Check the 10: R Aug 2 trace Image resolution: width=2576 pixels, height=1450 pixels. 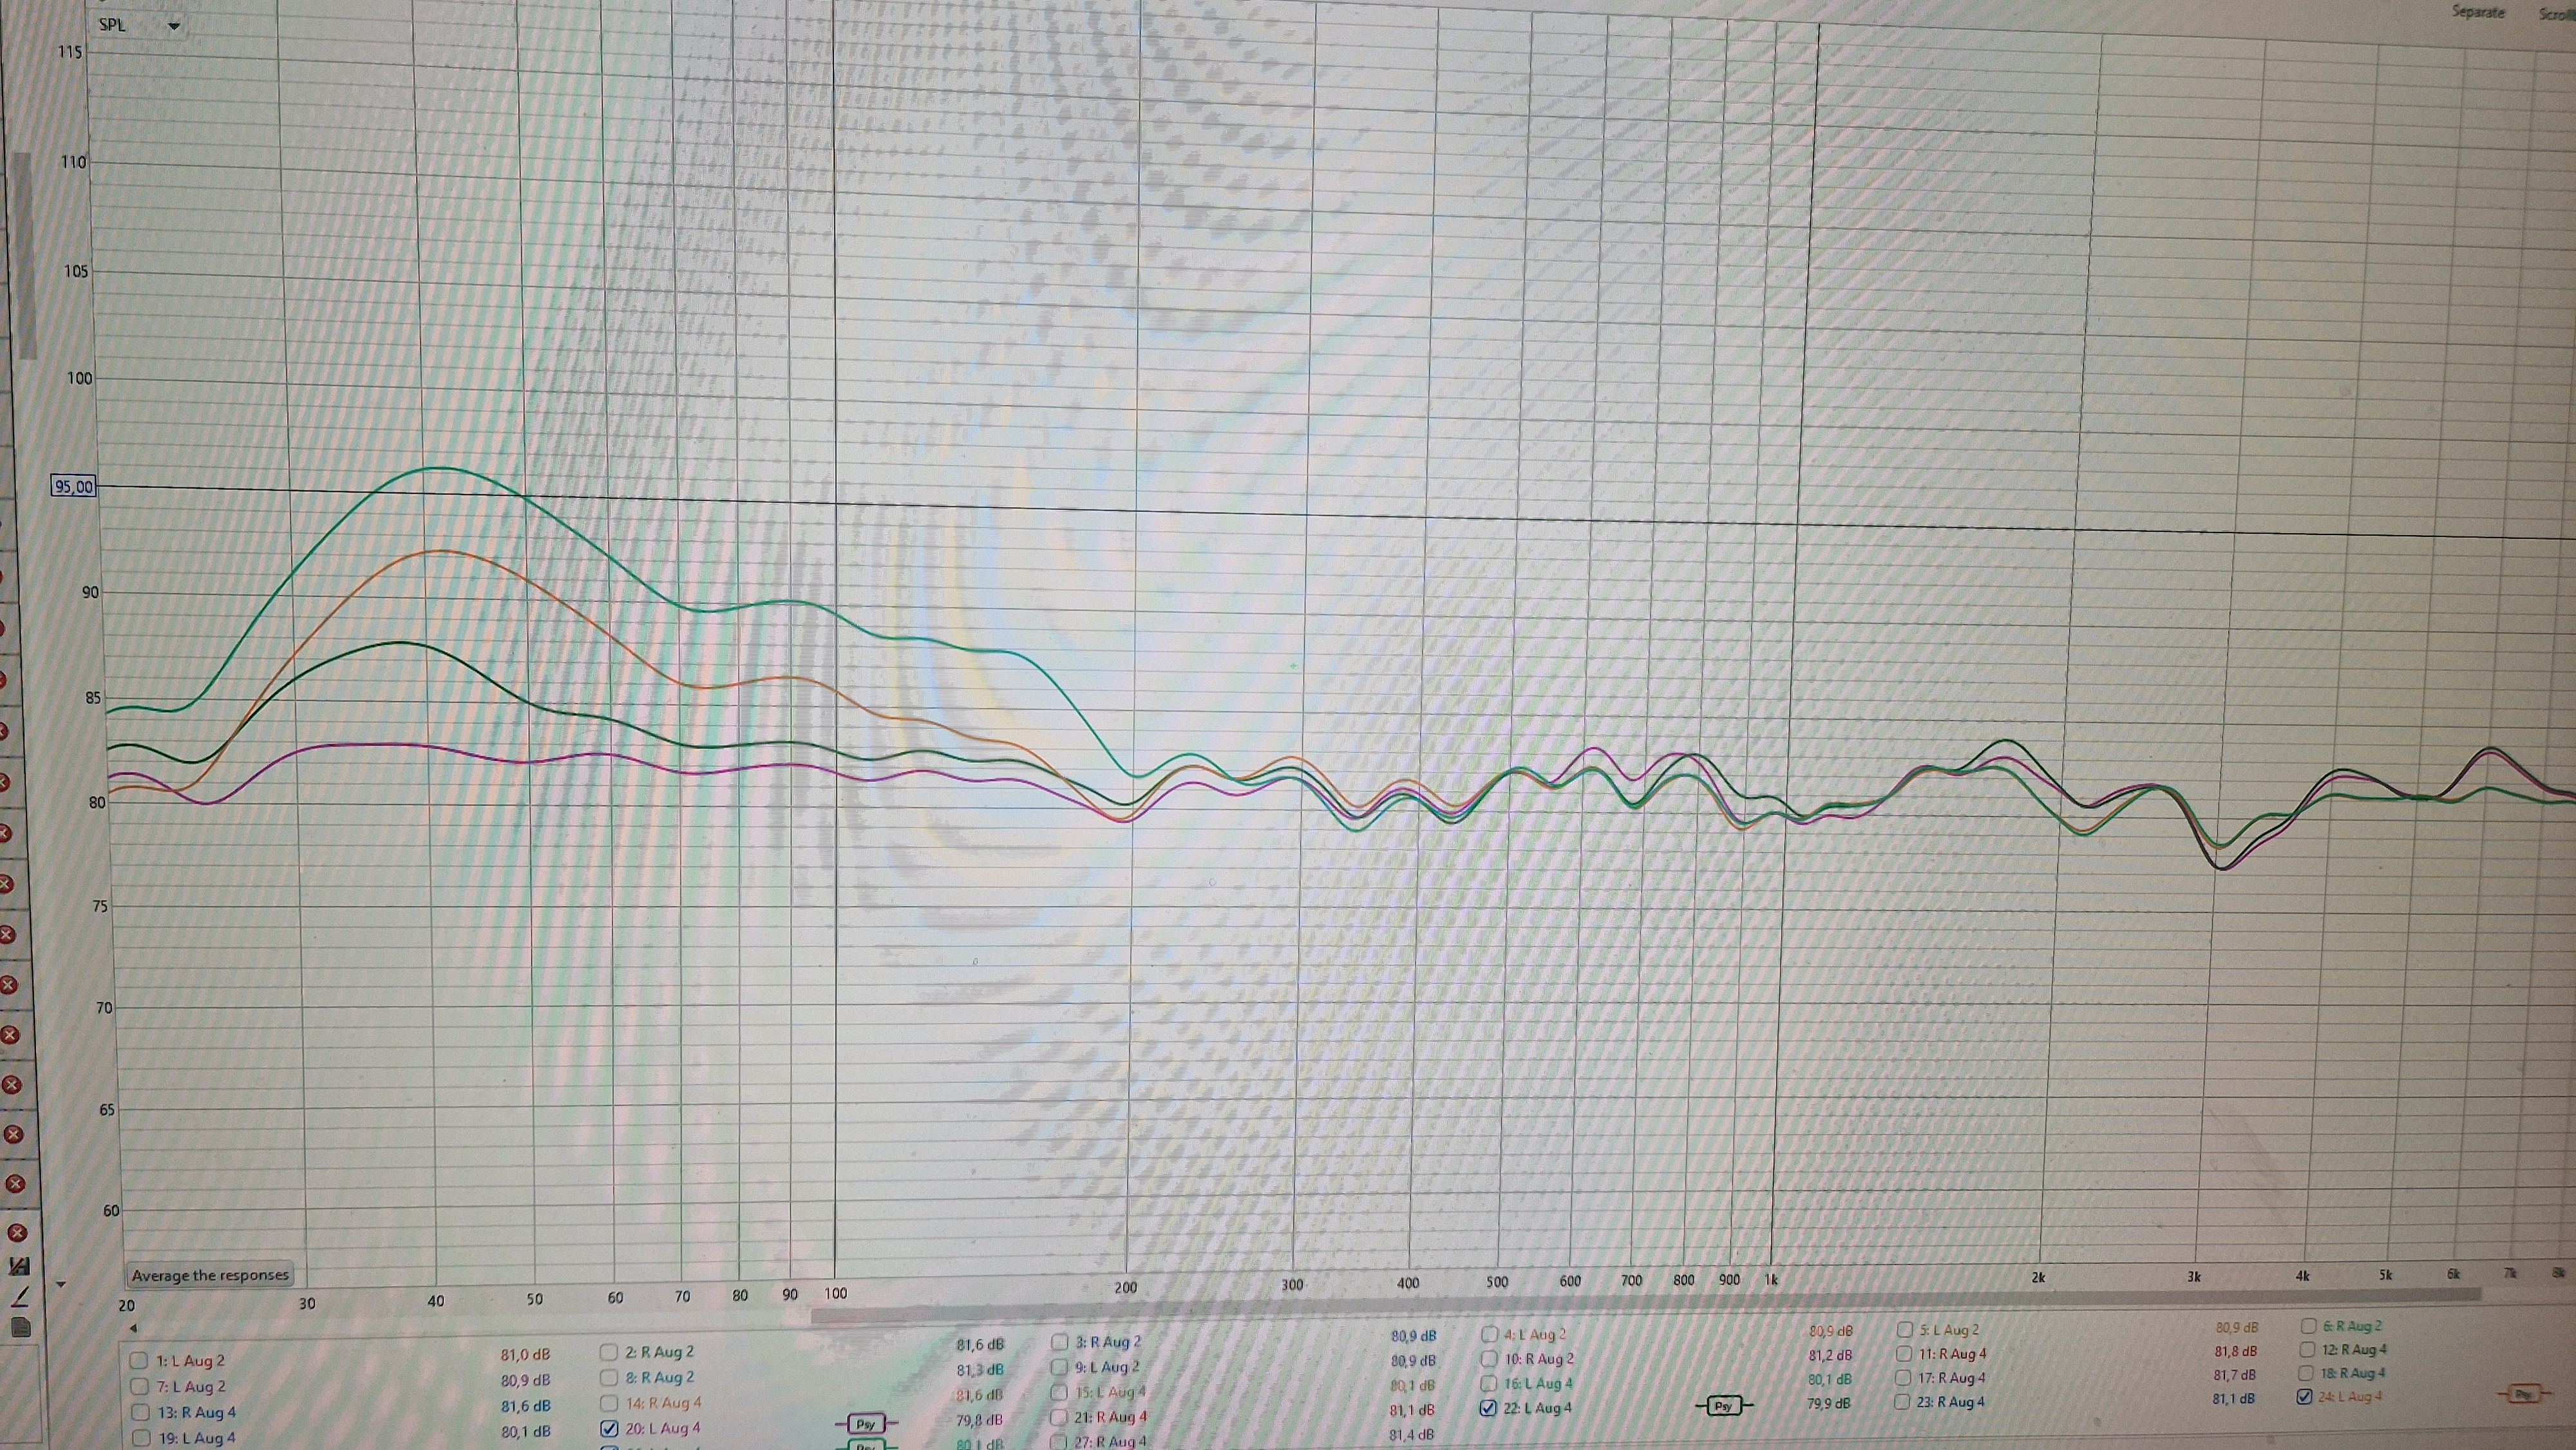[x=1489, y=1359]
